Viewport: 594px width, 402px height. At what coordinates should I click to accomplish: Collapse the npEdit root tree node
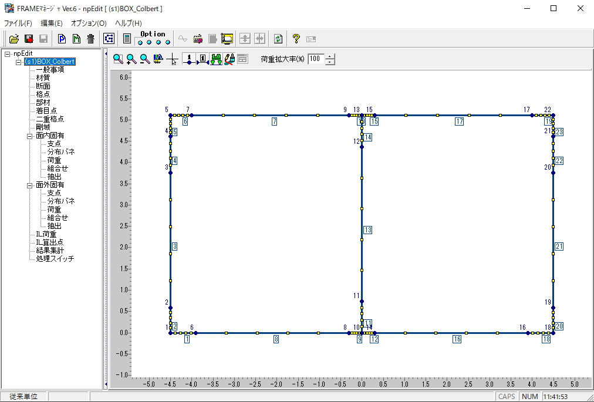click(x=7, y=54)
